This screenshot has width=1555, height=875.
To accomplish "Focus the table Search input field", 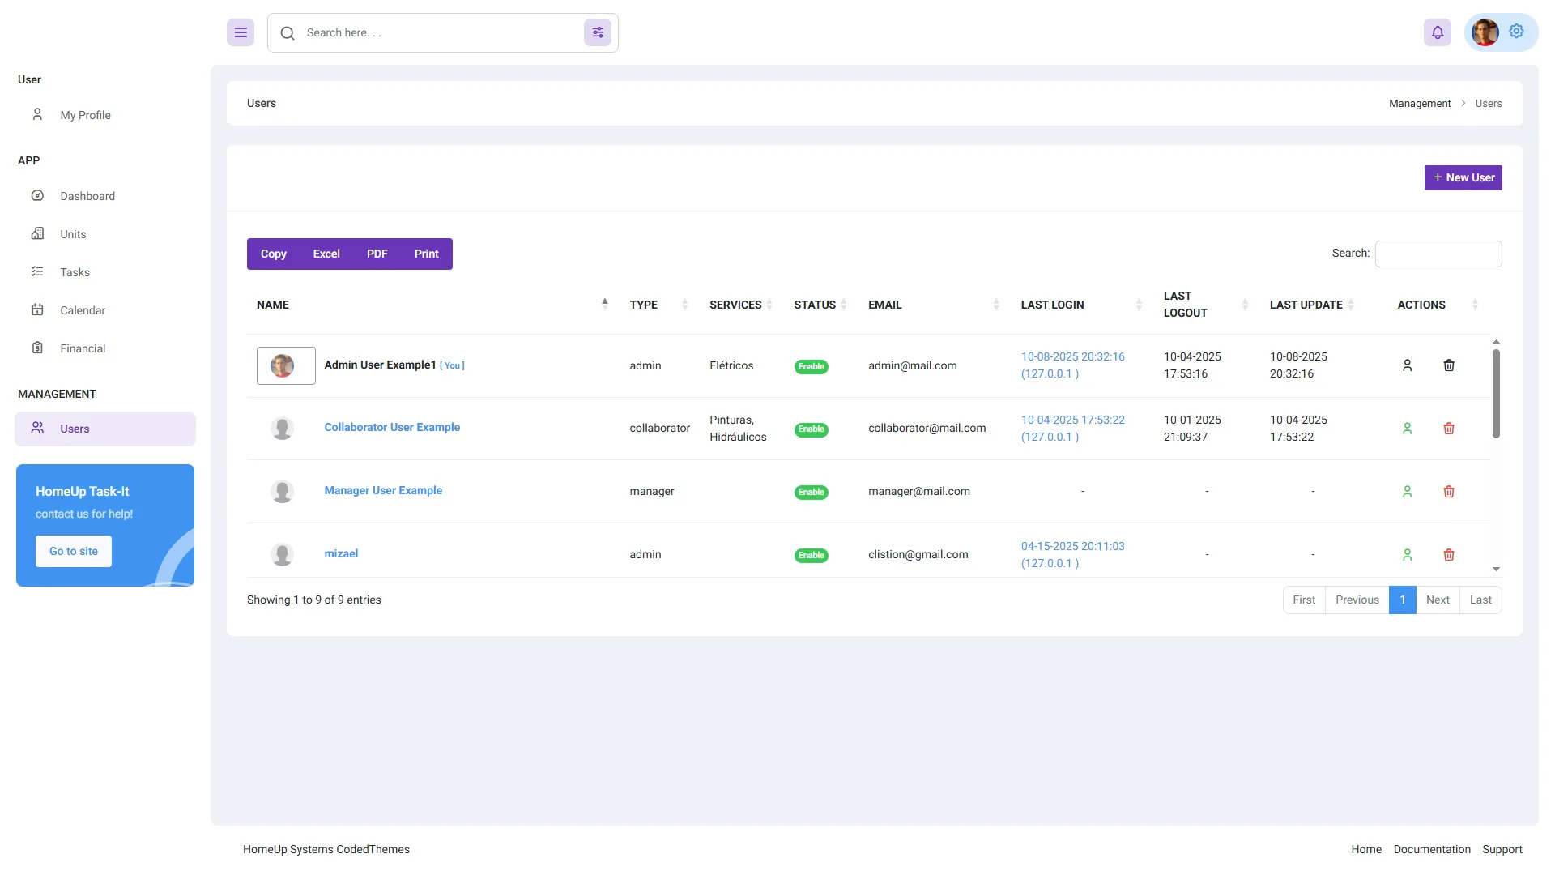I will coord(1438,254).
